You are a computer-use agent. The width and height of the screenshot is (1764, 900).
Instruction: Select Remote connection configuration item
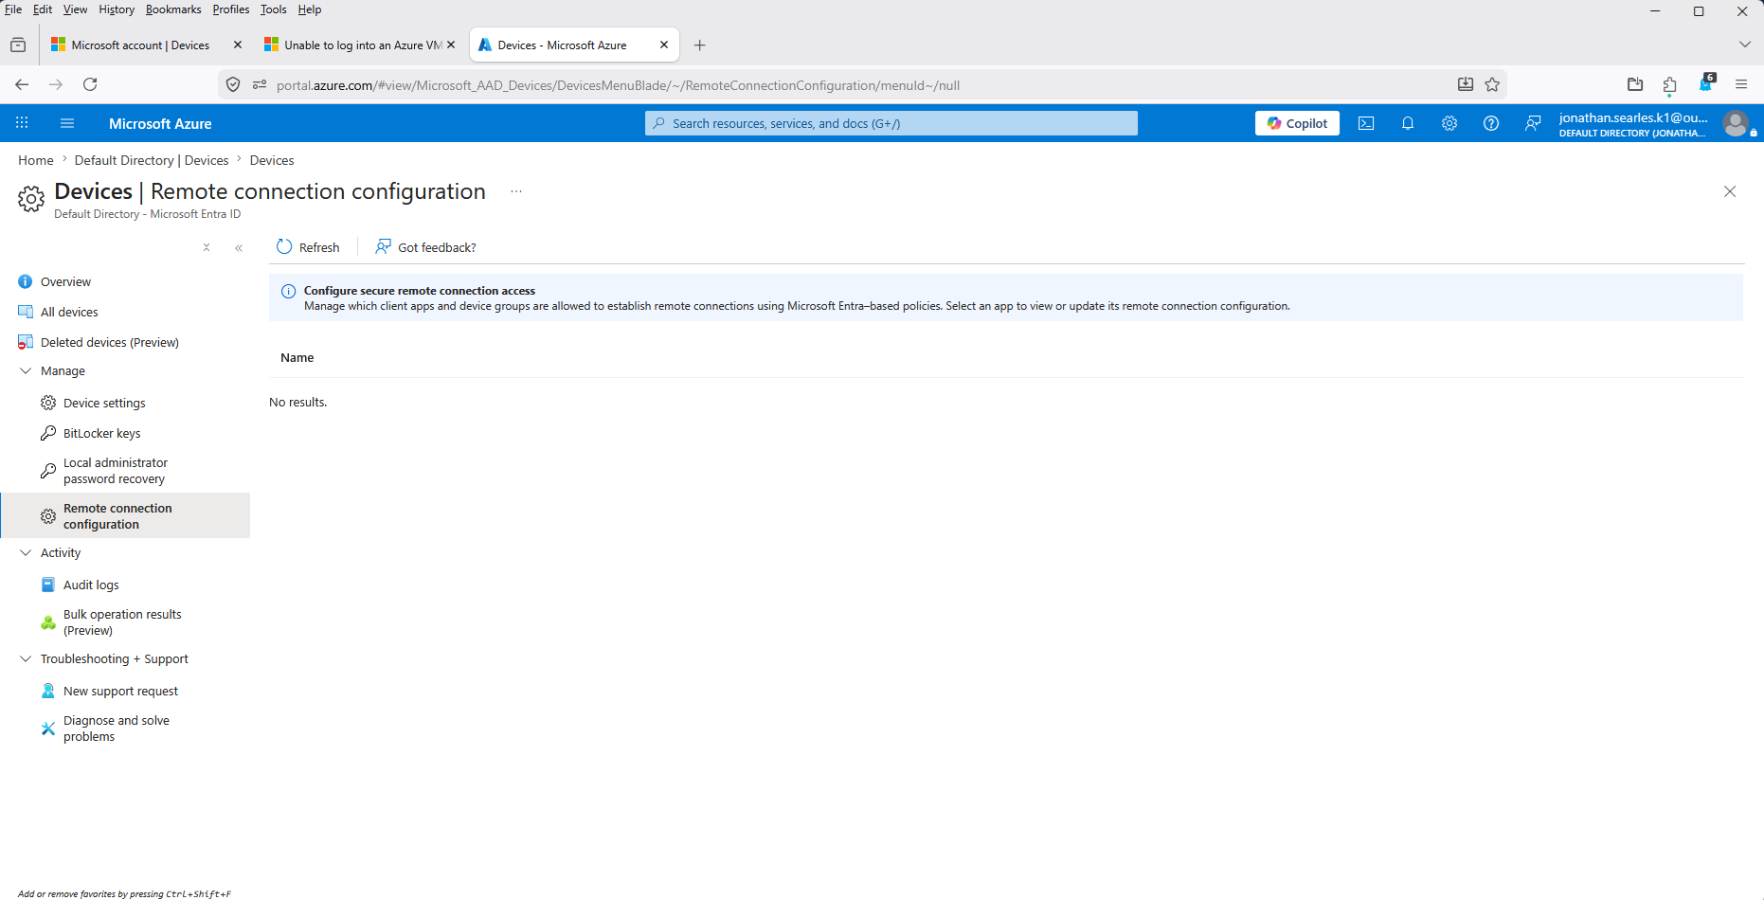point(125,515)
